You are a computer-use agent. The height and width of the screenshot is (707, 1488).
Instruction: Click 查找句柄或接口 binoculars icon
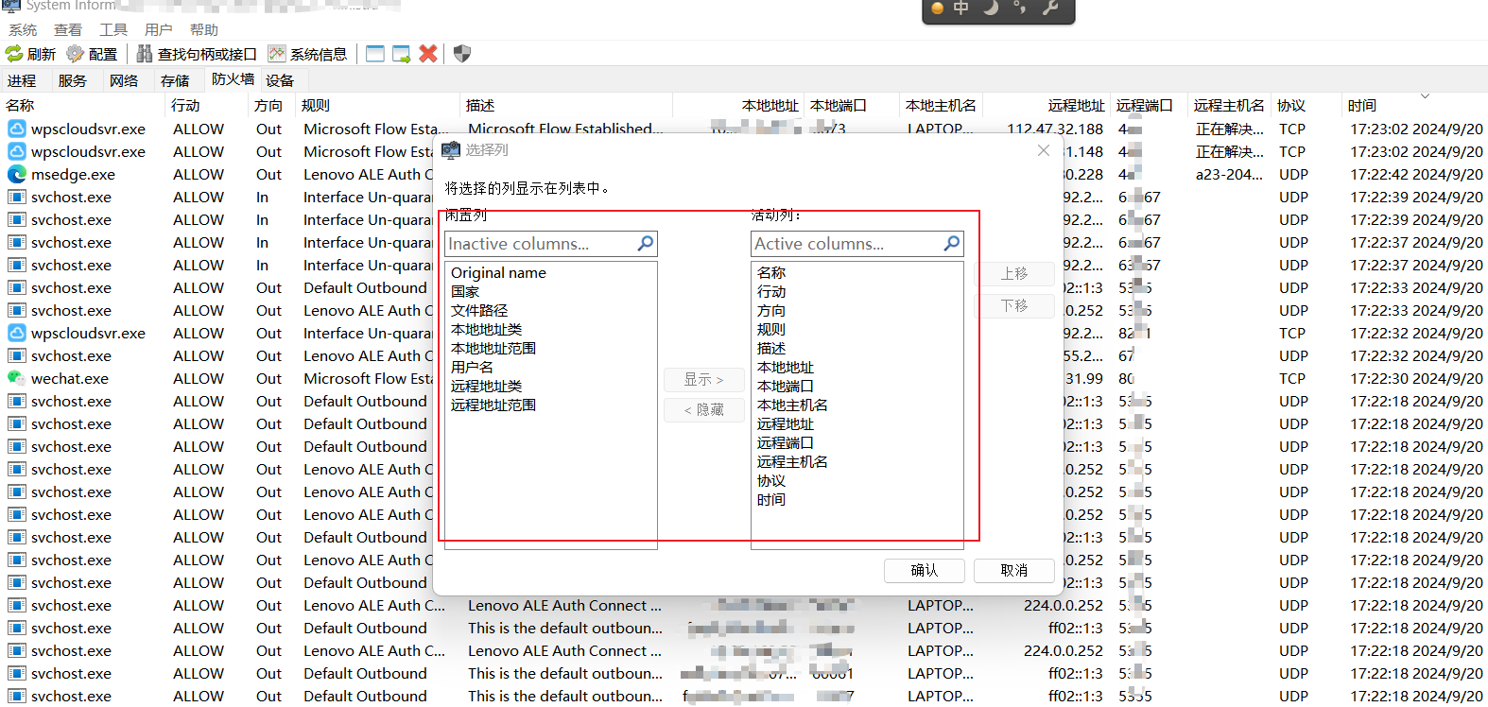145,54
